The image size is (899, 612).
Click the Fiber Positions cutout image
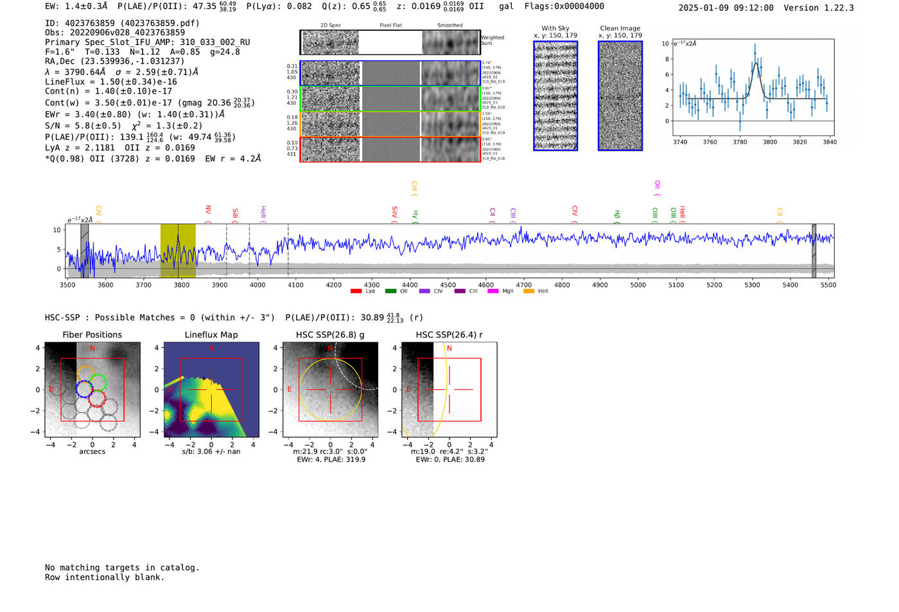92,390
